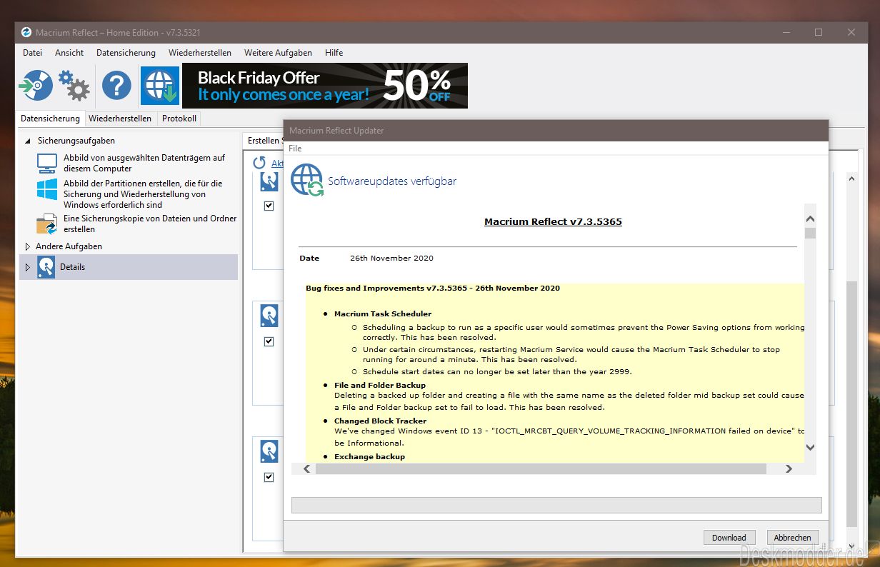This screenshot has height=567, width=880.
Task: Click the disk icon next to Details
Action: (46, 267)
